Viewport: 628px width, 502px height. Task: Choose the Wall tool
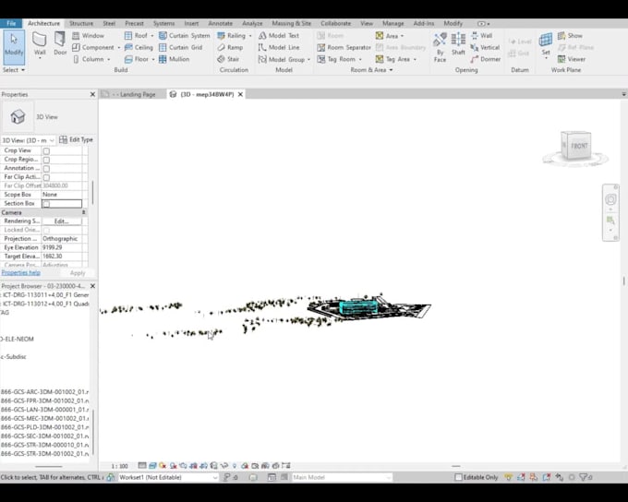pos(40,45)
